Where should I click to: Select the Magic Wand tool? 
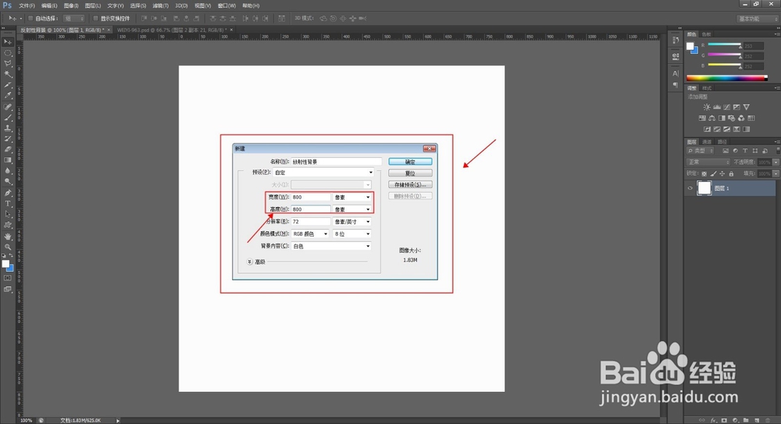(x=8, y=74)
